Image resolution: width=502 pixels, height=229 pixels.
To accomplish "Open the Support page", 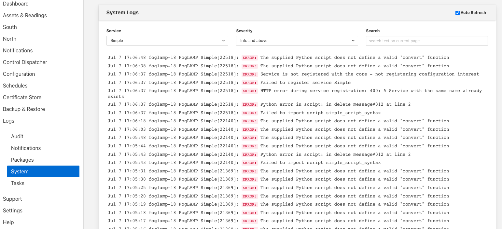I will tap(12, 199).
